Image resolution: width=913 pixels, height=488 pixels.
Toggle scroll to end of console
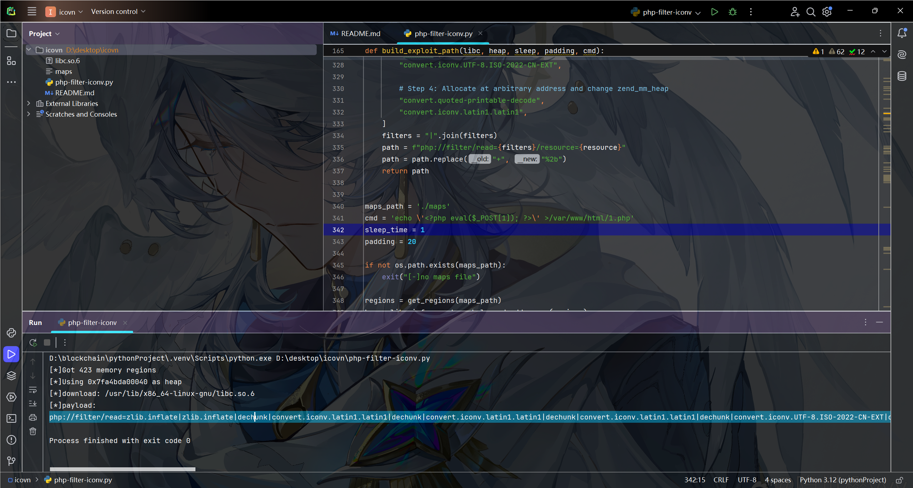[x=33, y=403]
